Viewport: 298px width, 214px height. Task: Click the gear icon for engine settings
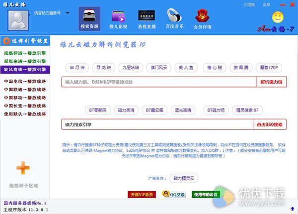pos(6,41)
